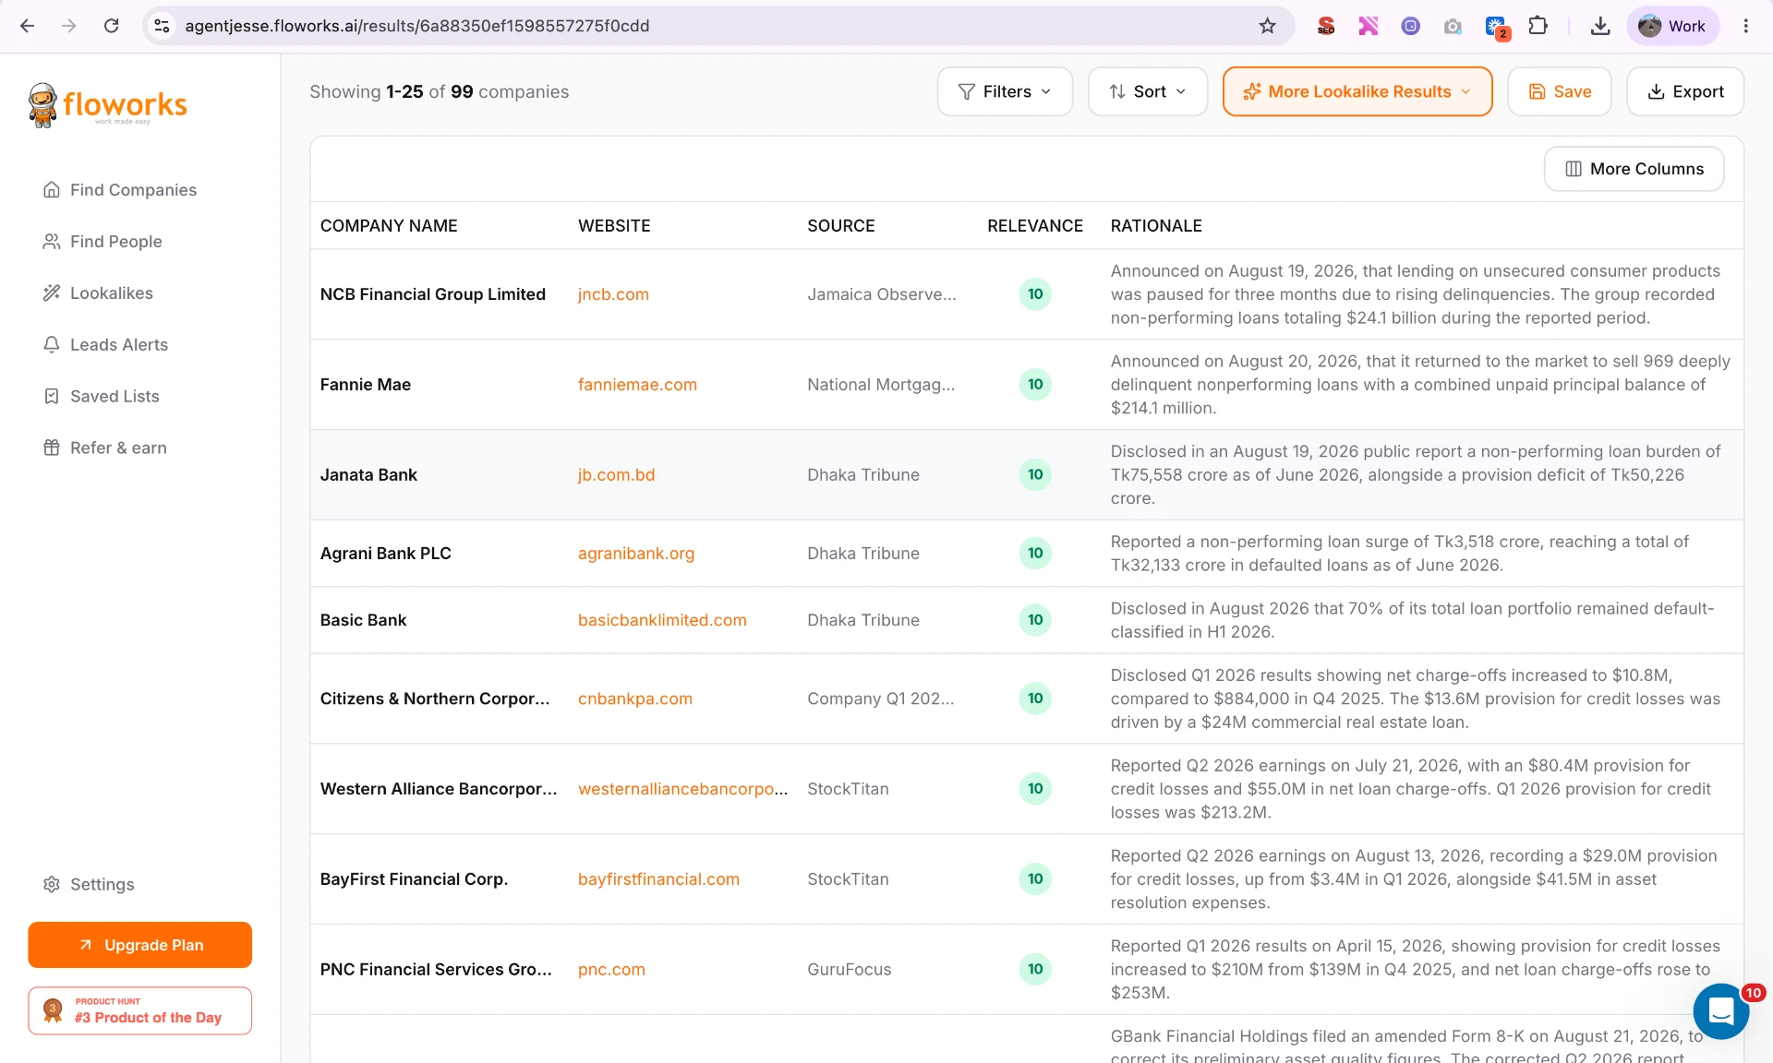
Task: Click Jamaica Observe... source cell
Action: click(x=882, y=294)
